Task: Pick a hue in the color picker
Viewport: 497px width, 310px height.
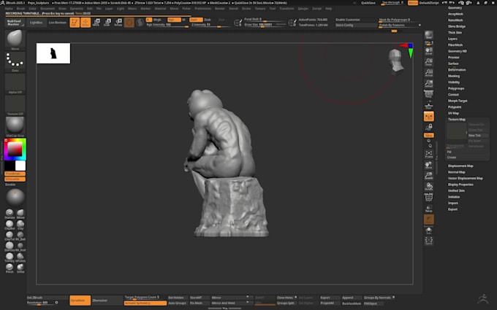Action: [15, 150]
